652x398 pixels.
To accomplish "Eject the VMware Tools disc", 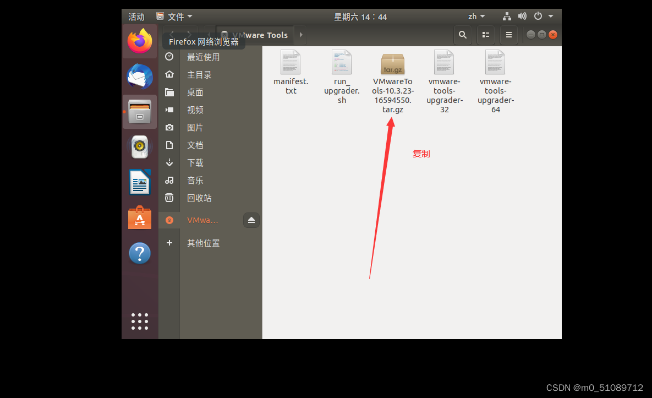I will click(x=251, y=220).
